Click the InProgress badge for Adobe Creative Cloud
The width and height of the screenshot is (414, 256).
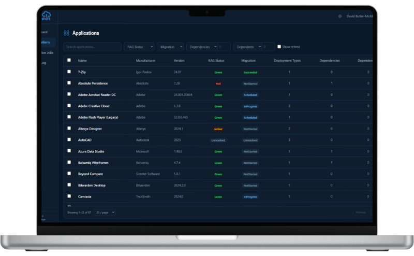click(250, 106)
